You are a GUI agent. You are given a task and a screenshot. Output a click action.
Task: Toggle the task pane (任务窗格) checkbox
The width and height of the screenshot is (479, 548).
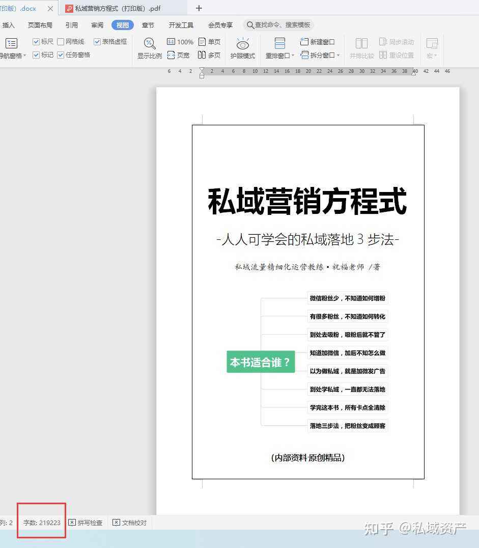tap(61, 55)
